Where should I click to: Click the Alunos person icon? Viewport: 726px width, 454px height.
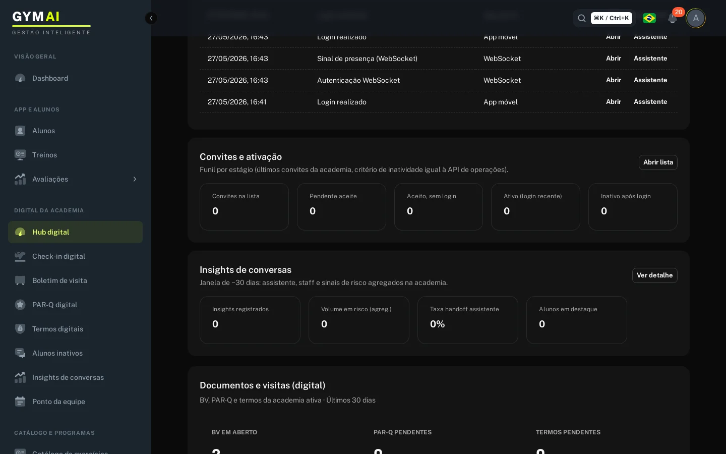coord(20,131)
